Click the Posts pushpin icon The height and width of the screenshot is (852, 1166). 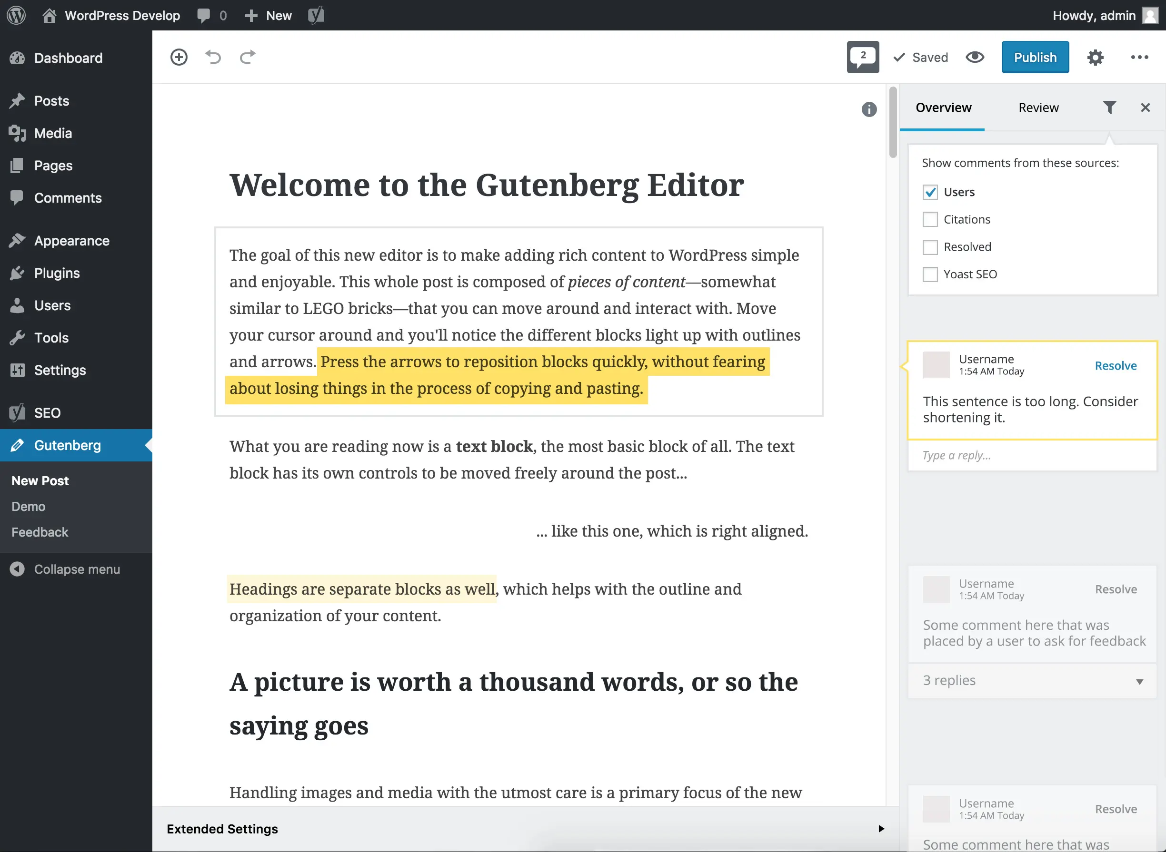pyautogui.click(x=17, y=100)
